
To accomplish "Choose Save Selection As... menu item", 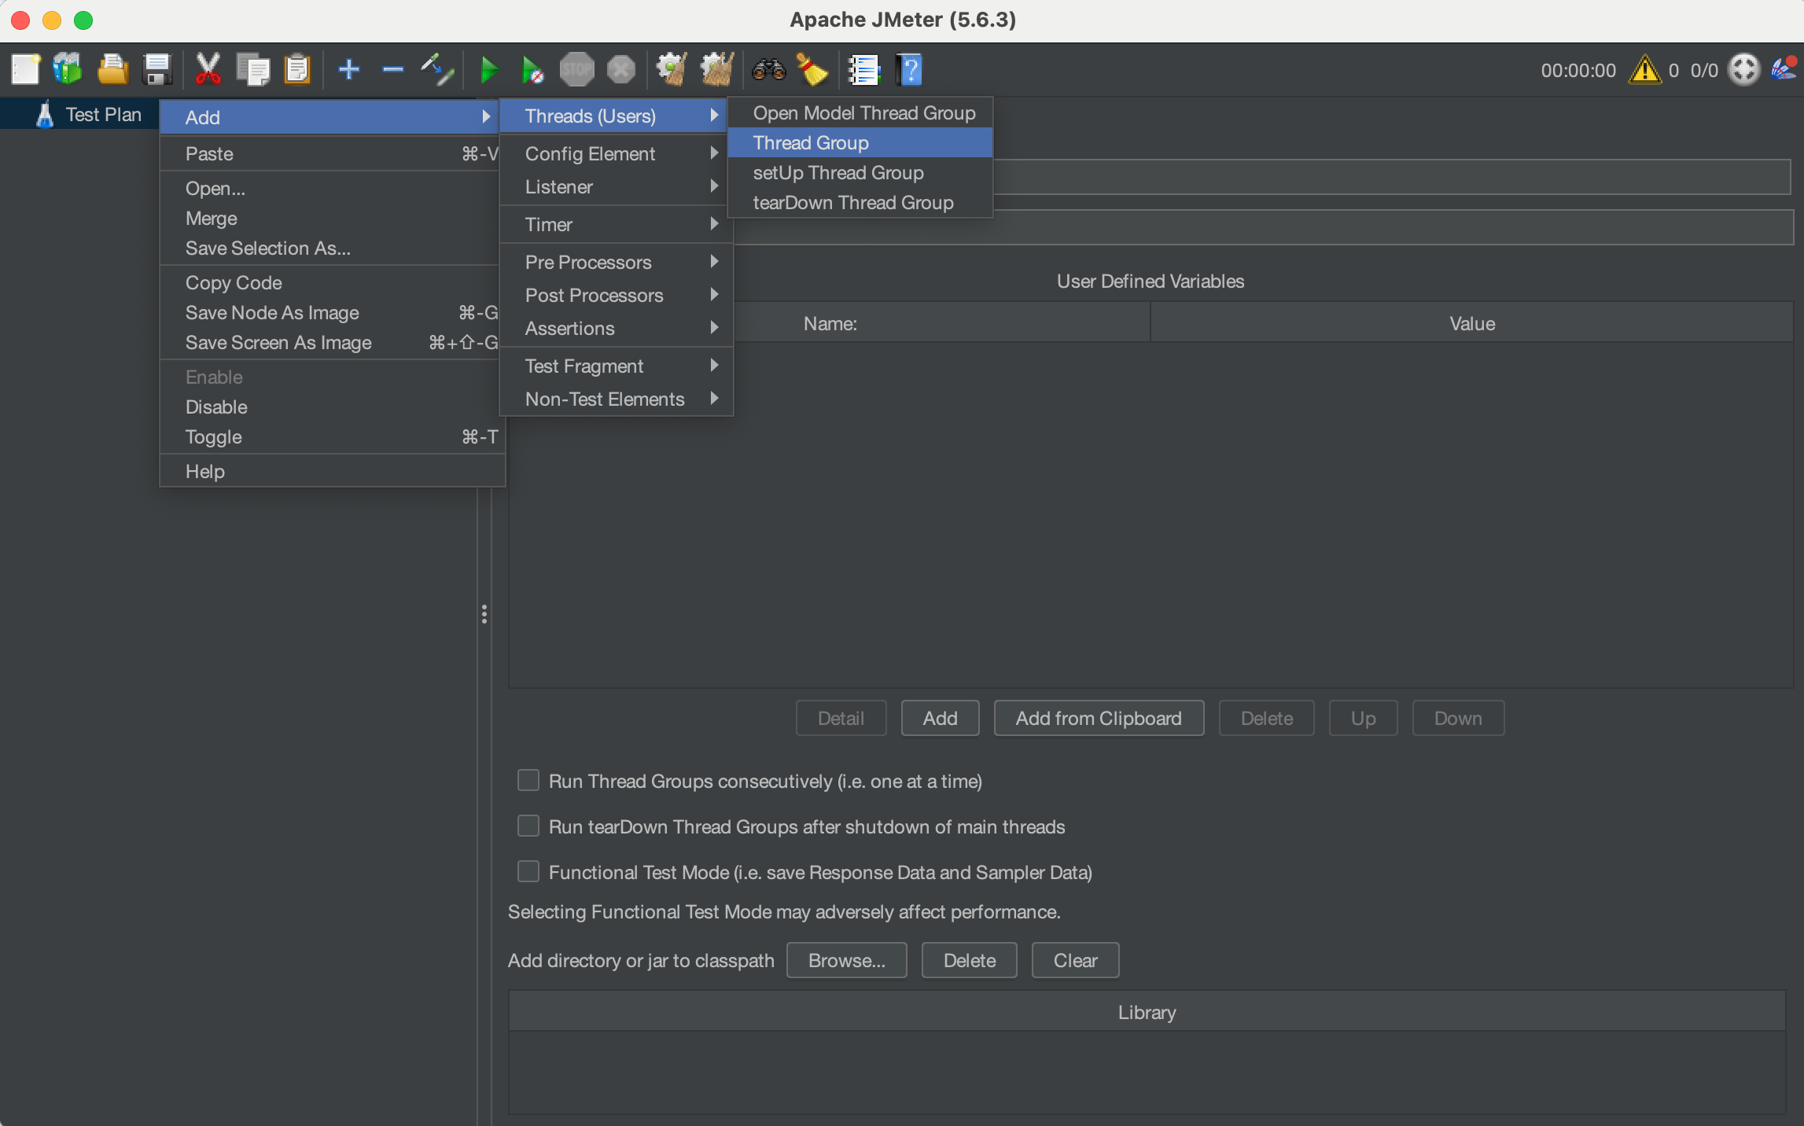I will click(x=332, y=248).
